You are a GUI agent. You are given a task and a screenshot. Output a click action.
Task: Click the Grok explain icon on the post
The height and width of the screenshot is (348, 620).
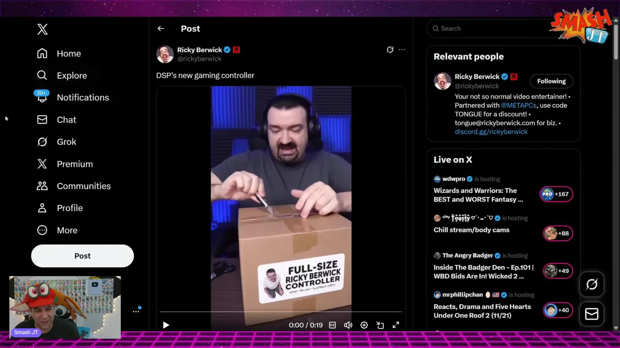390,50
